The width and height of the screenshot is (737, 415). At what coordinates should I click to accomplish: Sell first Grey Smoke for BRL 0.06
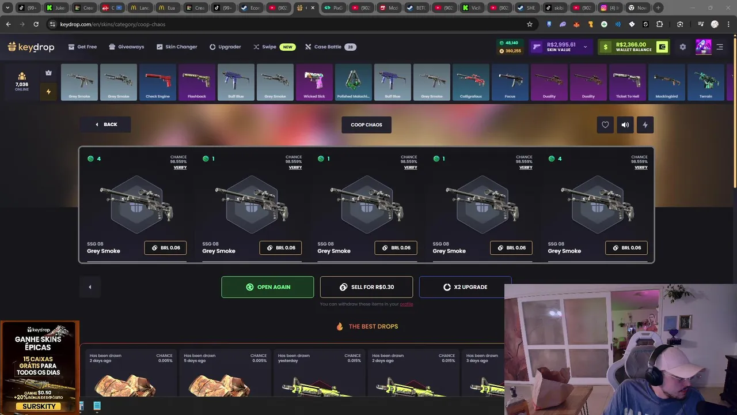point(165,248)
